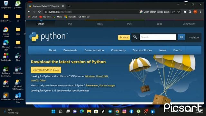This screenshot has height=116, width=206.
Task: Open Gmail bookmark
Action: pyautogui.click(x=32, y=17)
